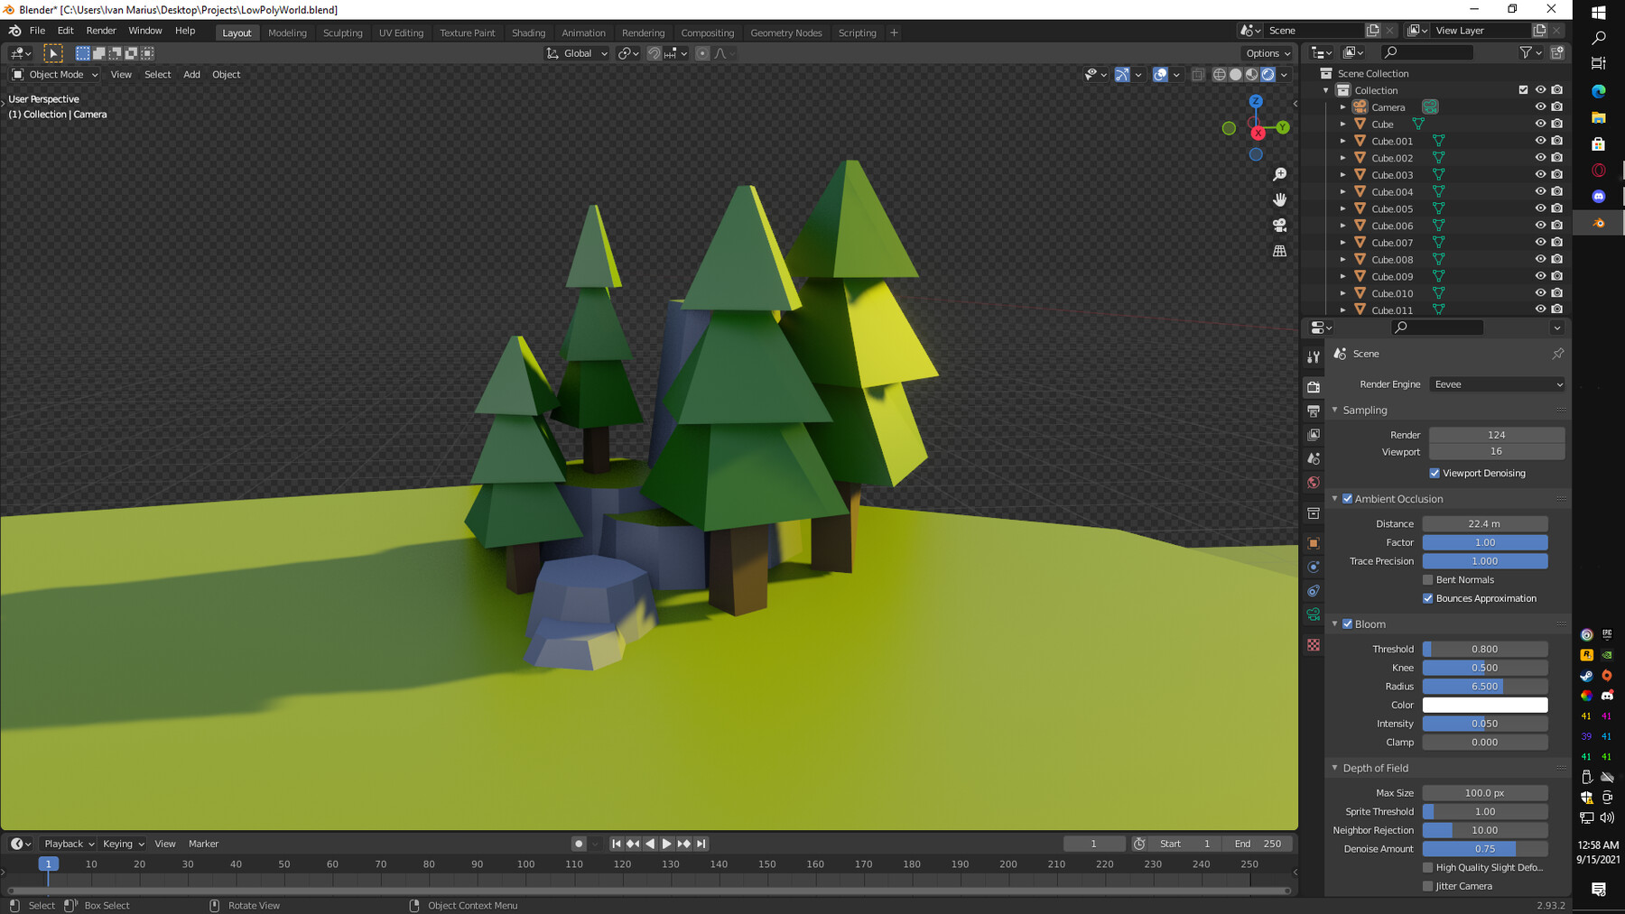Select the orange Object Properties tab
The image size is (1625, 914).
tap(1314, 542)
